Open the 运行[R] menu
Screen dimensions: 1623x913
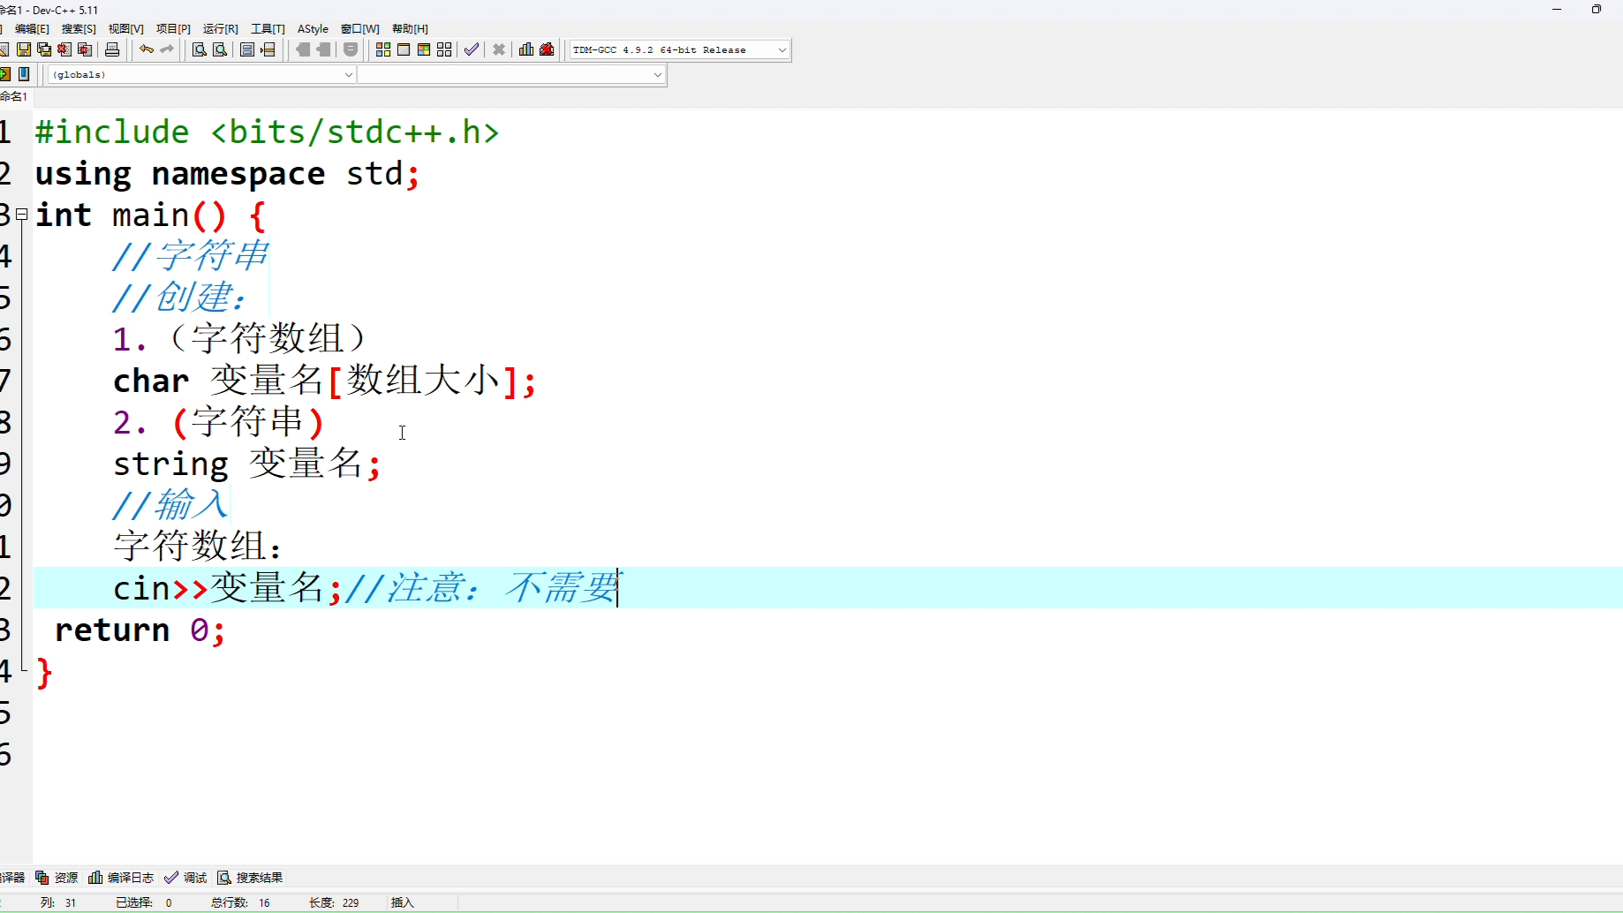tap(221, 29)
